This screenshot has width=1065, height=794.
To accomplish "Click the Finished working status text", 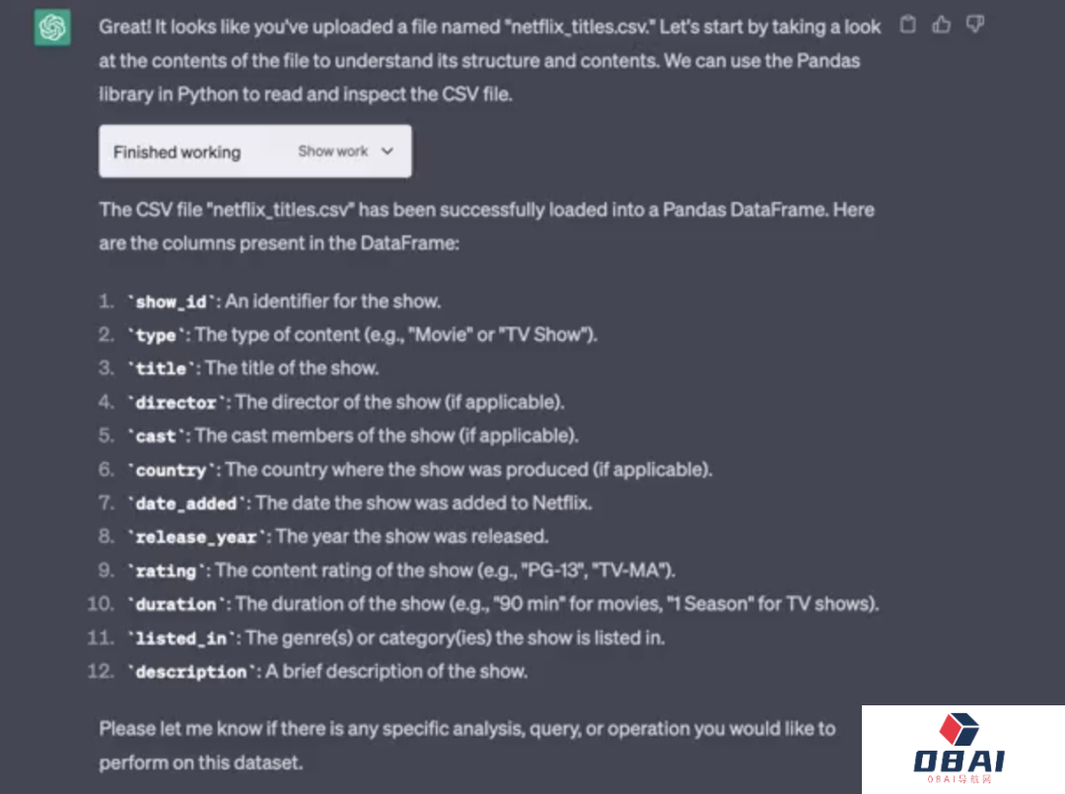I will [x=177, y=153].
